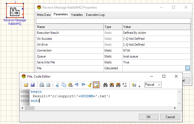Click the horizontal scrollbar thumb
Image resolution: width=194 pixels, height=124 pixels.
tap(30, 108)
